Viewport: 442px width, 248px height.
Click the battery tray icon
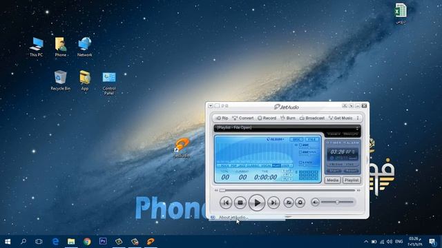pyautogui.click(x=374, y=242)
